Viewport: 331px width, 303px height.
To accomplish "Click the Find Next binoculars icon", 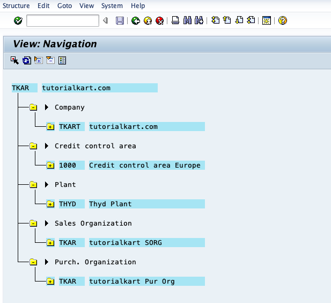I will point(199,20).
